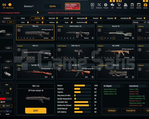Screen dimensions: 149x119
Task: Click the VIP laurel icon
Action: 4,5
